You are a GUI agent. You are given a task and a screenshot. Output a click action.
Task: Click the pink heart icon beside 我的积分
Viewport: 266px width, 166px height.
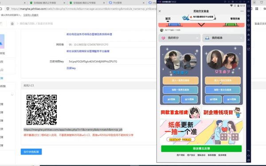coord(163,38)
